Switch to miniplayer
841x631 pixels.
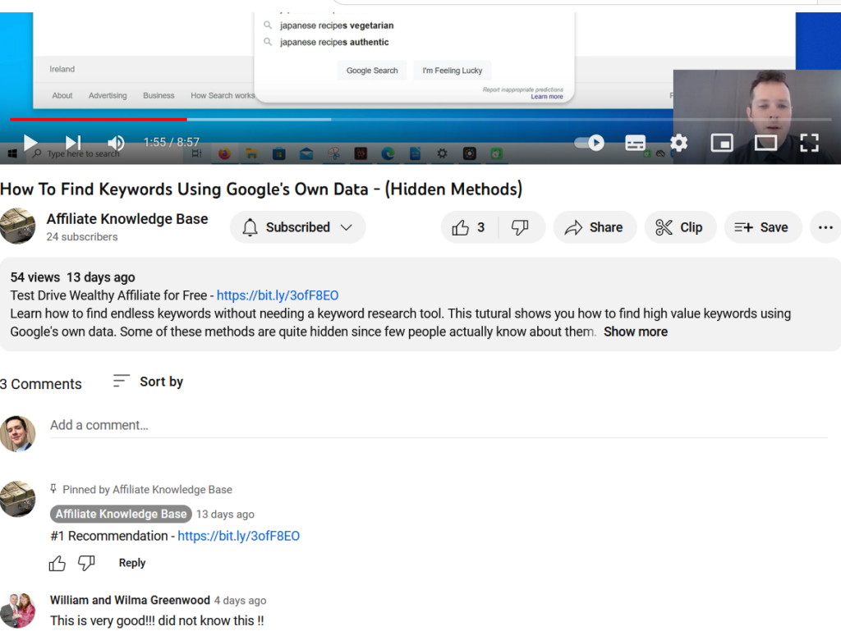click(722, 143)
